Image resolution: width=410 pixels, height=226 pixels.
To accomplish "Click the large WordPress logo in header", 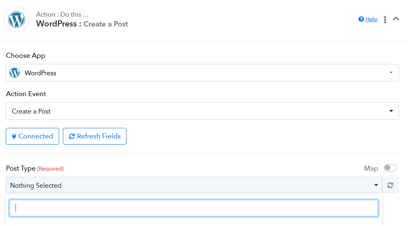I will coord(16,20).
